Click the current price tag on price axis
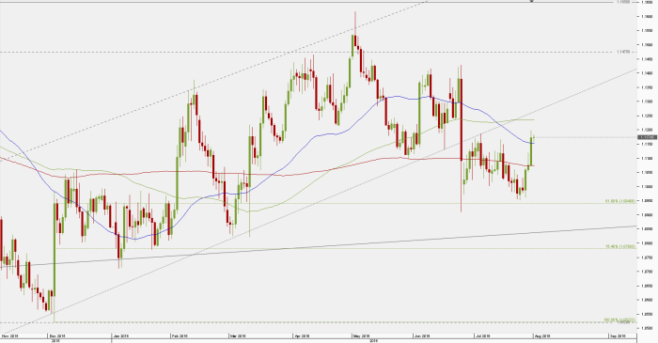 pos(647,137)
